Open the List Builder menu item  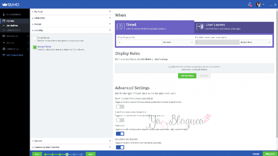pyautogui.click(x=11, y=25)
